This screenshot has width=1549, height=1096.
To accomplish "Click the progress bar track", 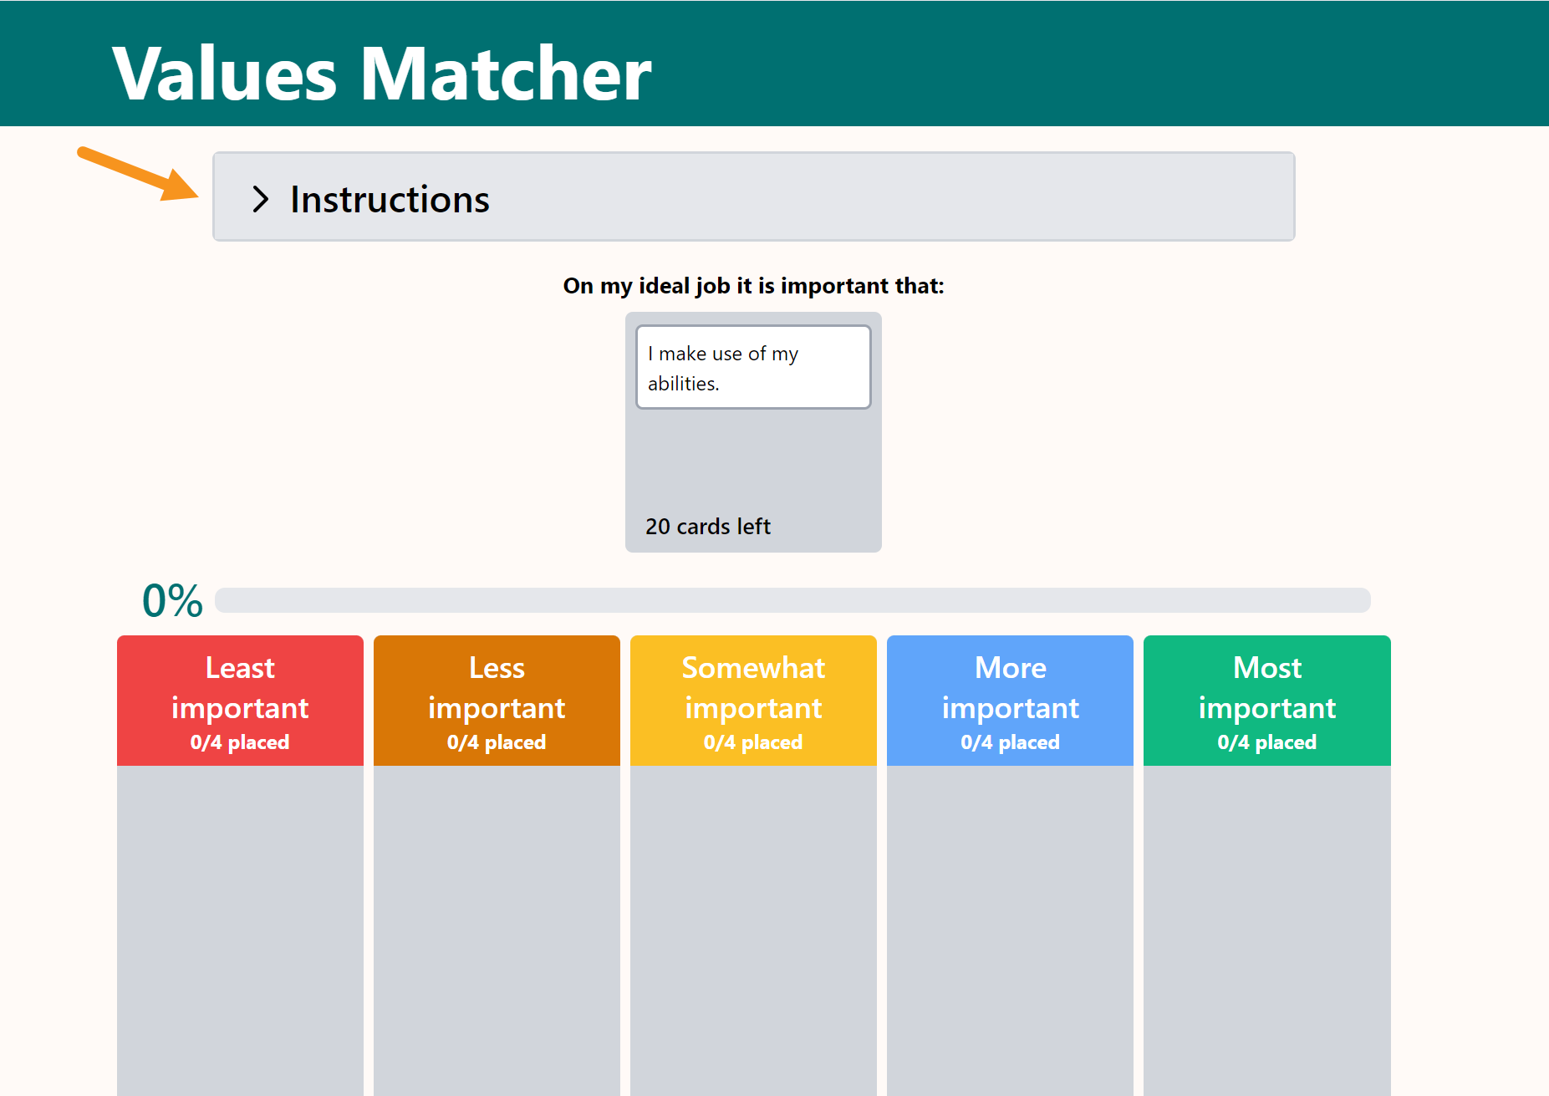I will point(792,600).
